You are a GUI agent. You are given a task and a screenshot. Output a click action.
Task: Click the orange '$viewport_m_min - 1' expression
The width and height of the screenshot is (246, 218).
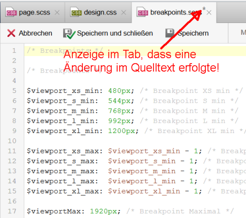tap(151, 171)
